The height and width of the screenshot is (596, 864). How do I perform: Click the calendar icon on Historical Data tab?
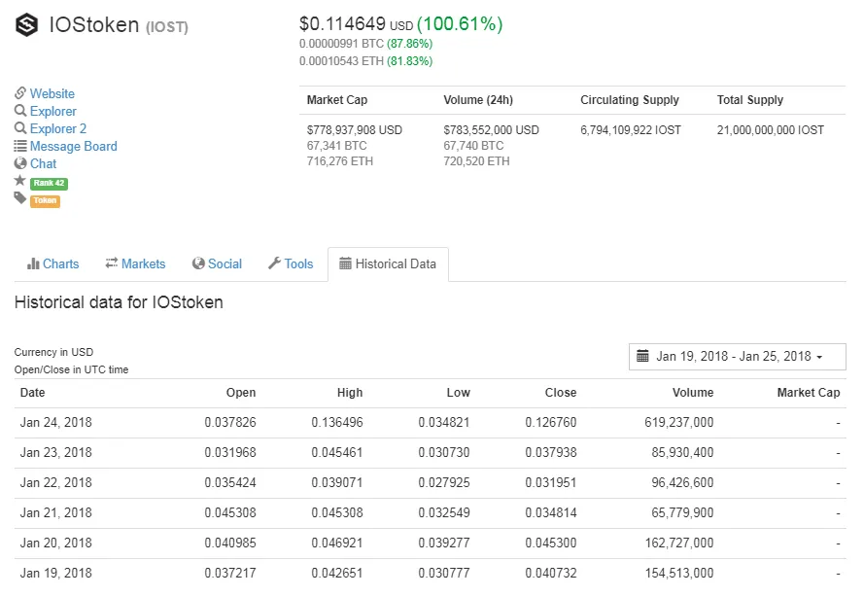345,263
